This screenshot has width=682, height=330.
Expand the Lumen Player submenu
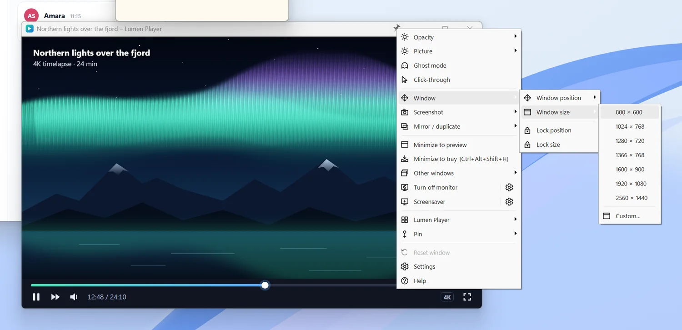(x=459, y=220)
